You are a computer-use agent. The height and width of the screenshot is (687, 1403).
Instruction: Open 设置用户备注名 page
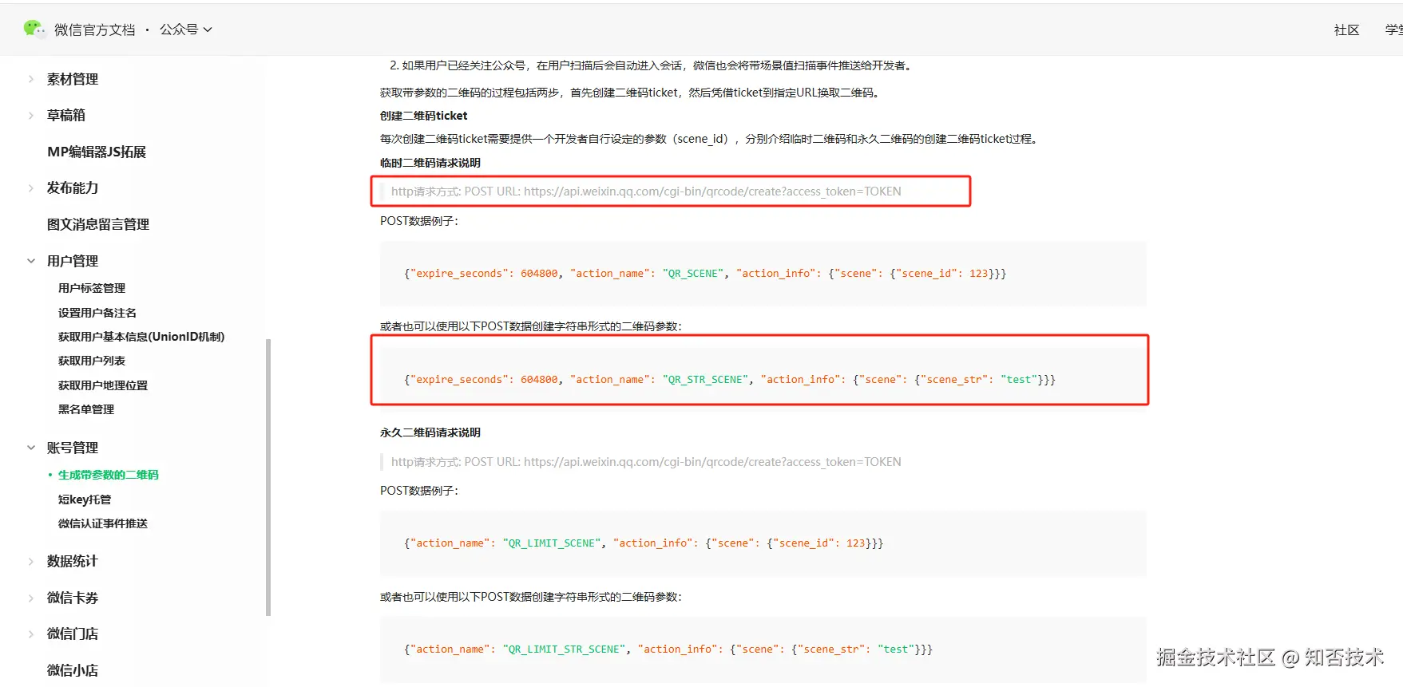click(x=97, y=313)
